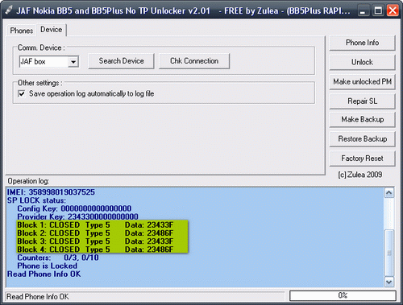Minimize the JAF Unlocker window
The image size is (403, 305).
pyautogui.click(x=363, y=10)
